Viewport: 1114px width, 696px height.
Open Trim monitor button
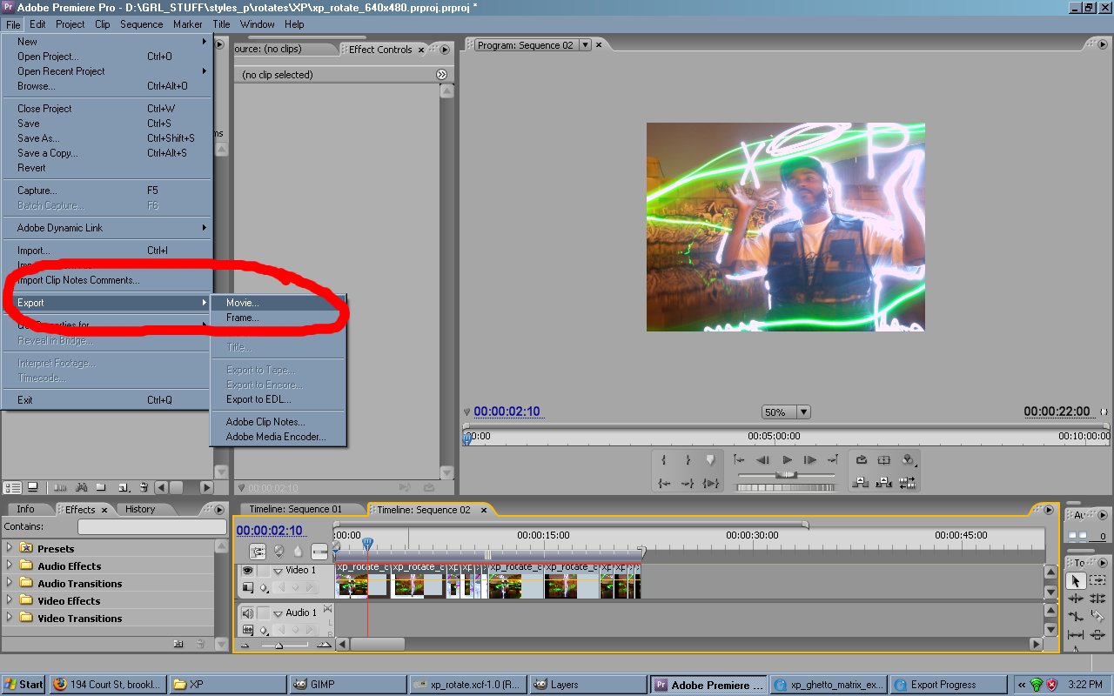coord(908,483)
